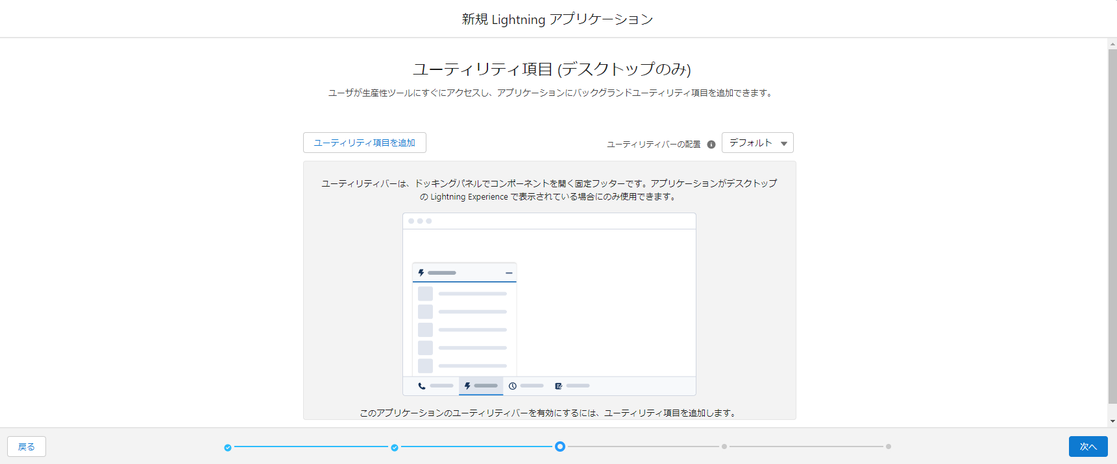This screenshot has height=464, width=1117.
Task: Click the info icon beside ユーティリティバーの配置
Action: [711, 145]
